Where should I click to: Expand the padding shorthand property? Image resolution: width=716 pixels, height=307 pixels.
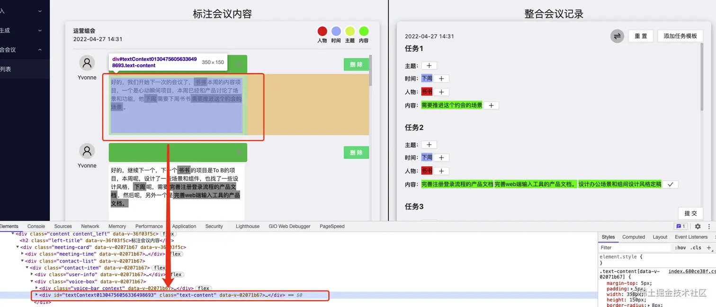633,289
